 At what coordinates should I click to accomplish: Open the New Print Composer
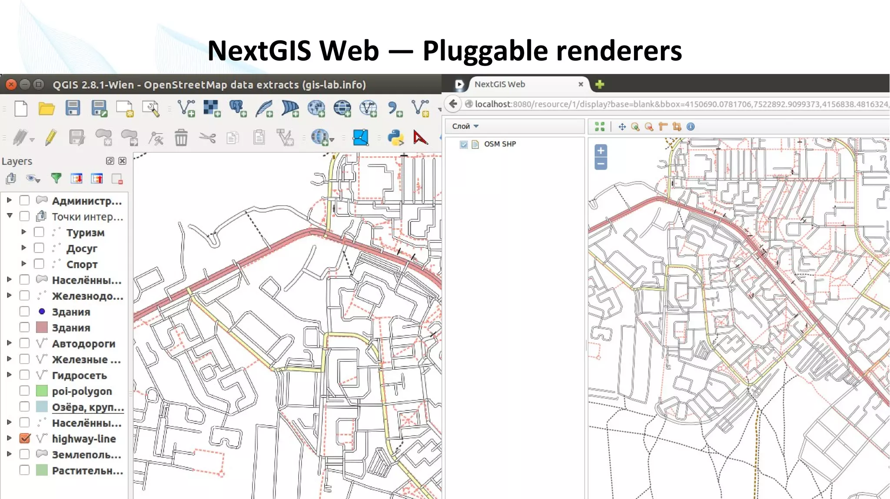point(125,109)
